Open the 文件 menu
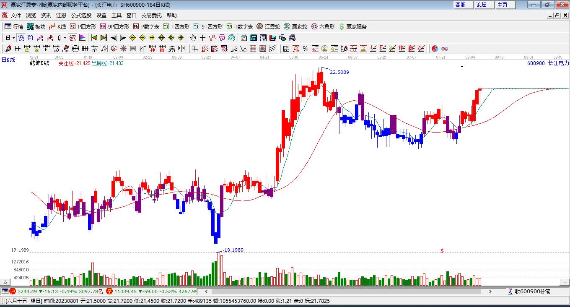Image resolution: width=570 pixels, height=307 pixels. (x=16, y=15)
